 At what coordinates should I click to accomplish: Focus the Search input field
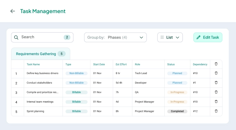click(42, 37)
